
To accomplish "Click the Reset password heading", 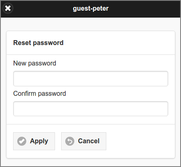I will 38,43.
